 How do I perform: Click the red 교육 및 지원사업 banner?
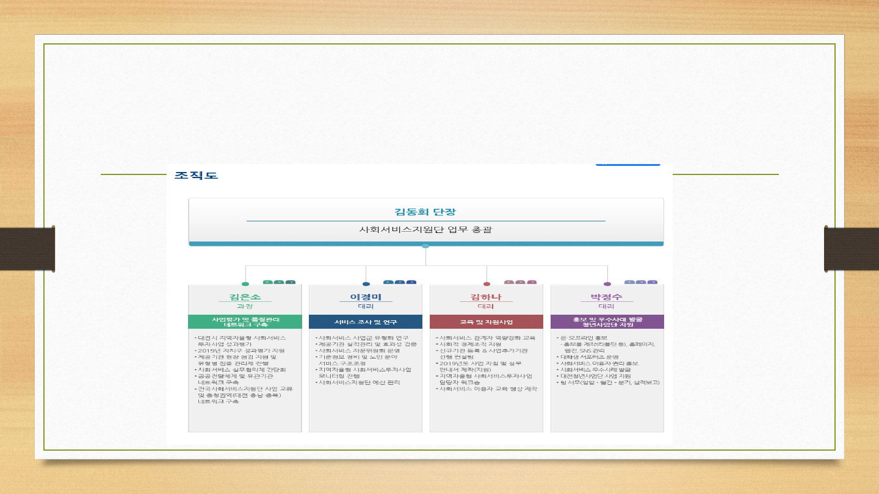click(486, 322)
